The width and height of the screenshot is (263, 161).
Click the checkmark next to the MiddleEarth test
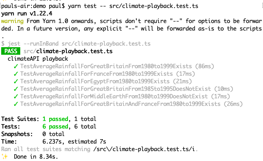pyautogui.click(x=16, y=96)
